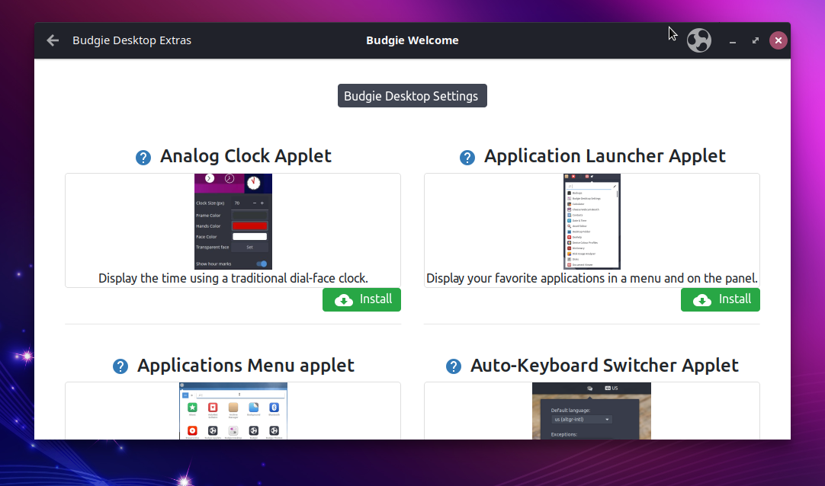The image size is (825, 486).
Task: Click the Analog Clock Applet heading
Action: (246, 156)
